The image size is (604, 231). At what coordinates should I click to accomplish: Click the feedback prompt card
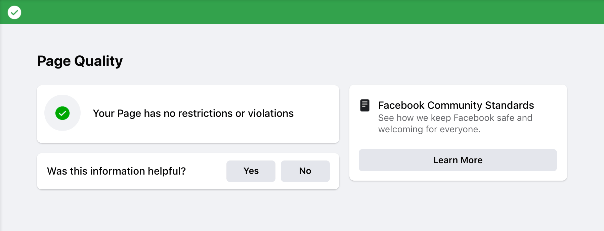[x=188, y=171]
